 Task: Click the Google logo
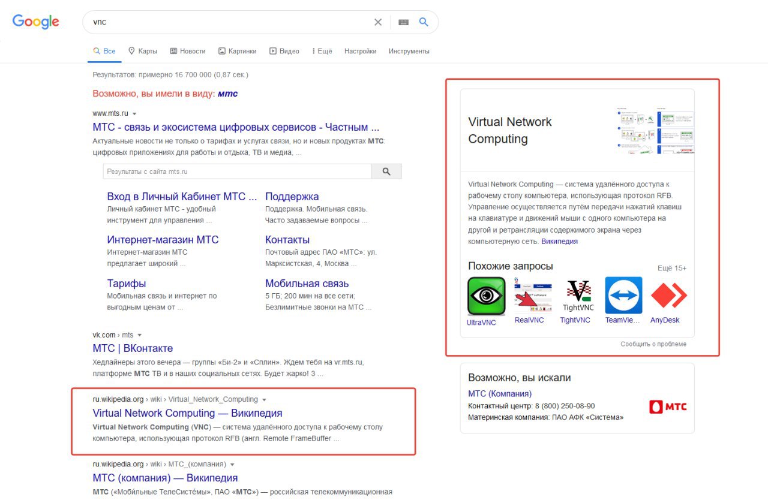pyautogui.click(x=36, y=22)
